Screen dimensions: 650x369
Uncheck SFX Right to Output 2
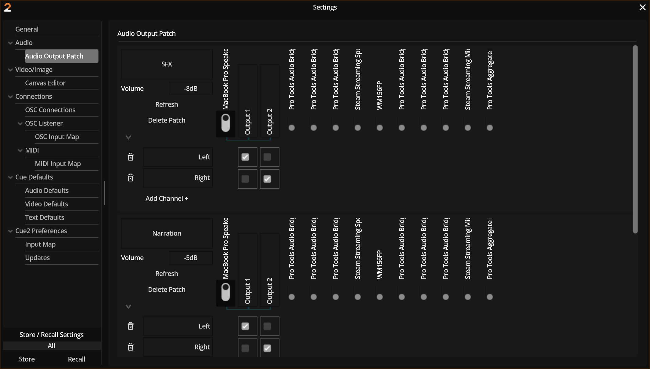267,179
